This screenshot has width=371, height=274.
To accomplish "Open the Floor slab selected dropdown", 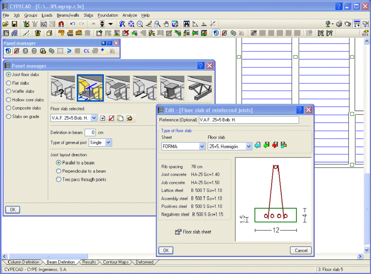I will pos(94,118).
